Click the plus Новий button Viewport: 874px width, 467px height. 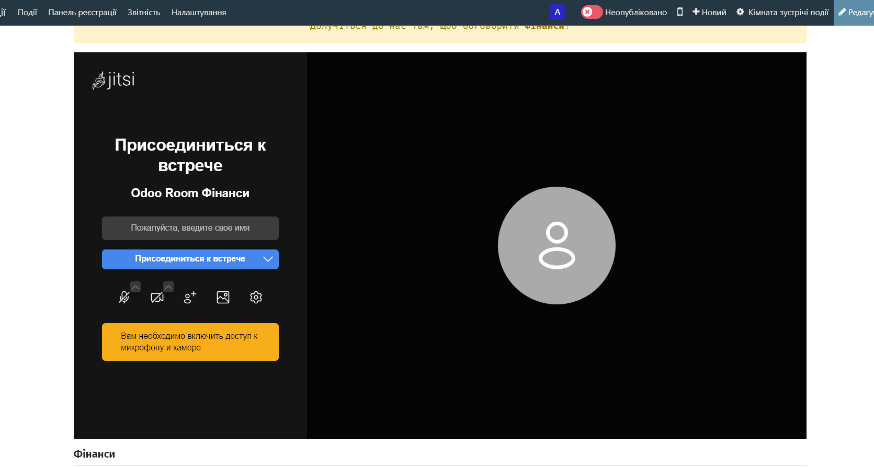pyautogui.click(x=709, y=12)
